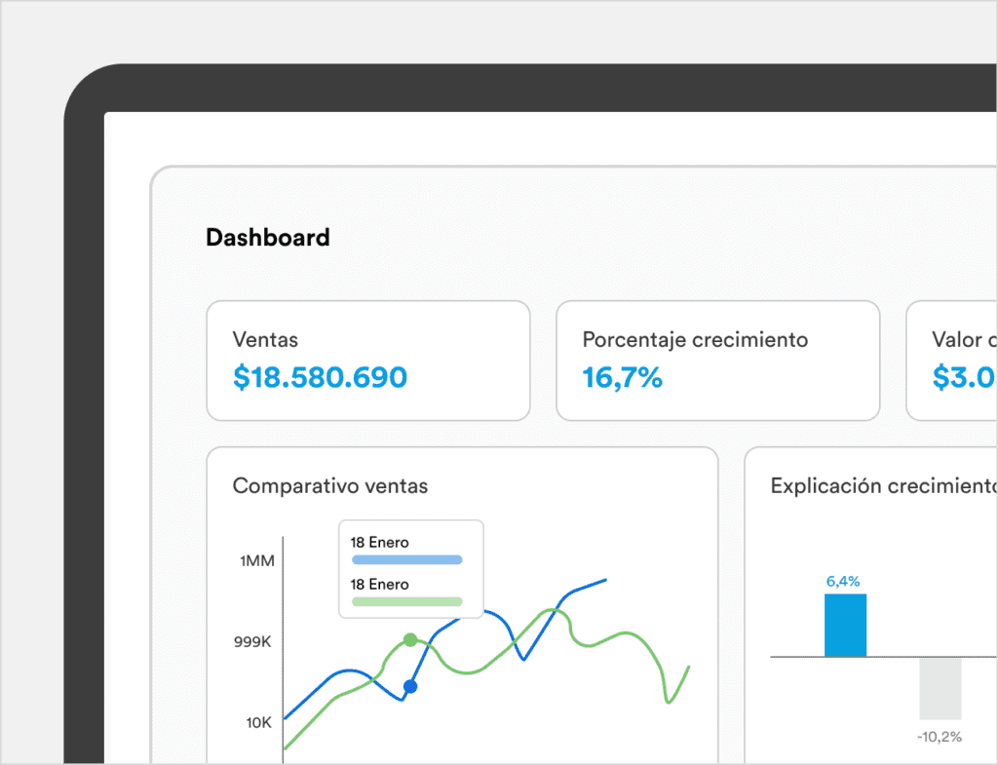The height and width of the screenshot is (765, 998).
Task: Click the $18.580.690 sales value
Action: tap(320, 377)
